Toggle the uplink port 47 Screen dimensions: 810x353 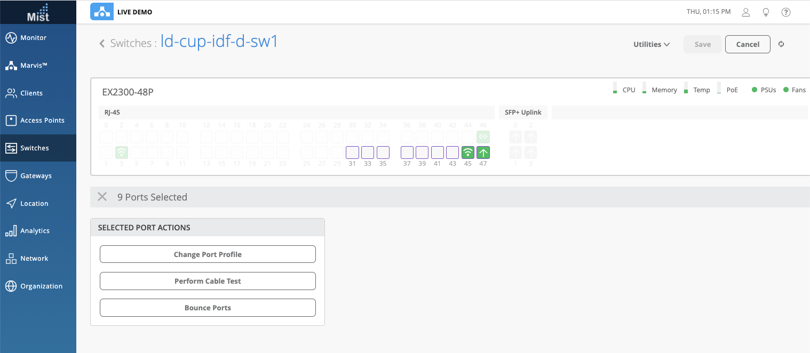click(x=483, y=153)
